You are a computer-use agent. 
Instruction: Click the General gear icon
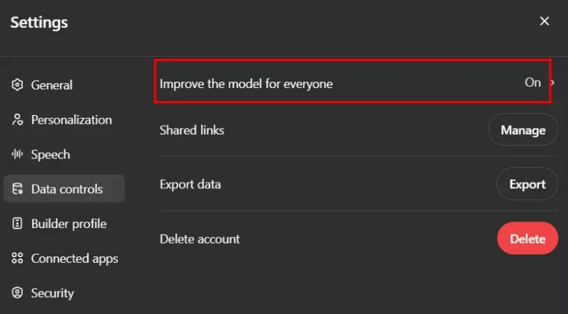[18, 85]
